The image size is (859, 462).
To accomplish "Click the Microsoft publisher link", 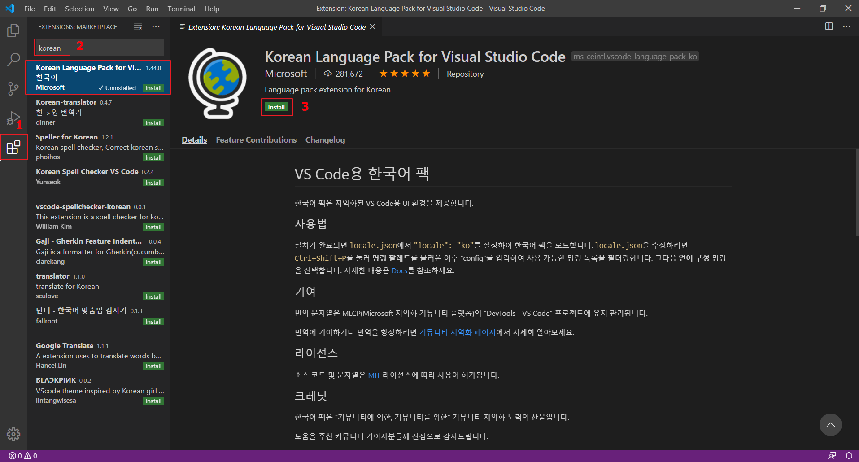I will [286, 74].
